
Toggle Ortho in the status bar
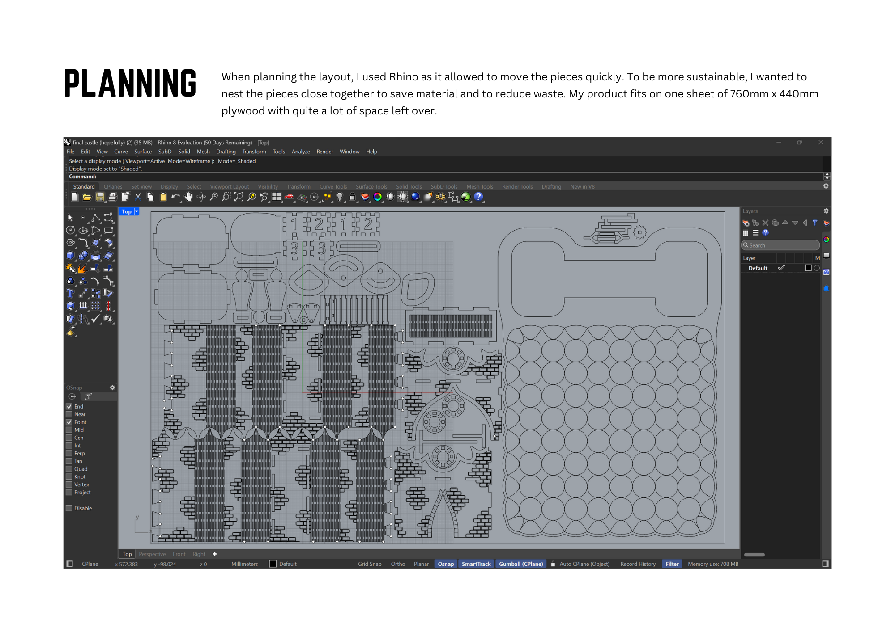coord(398,564)
